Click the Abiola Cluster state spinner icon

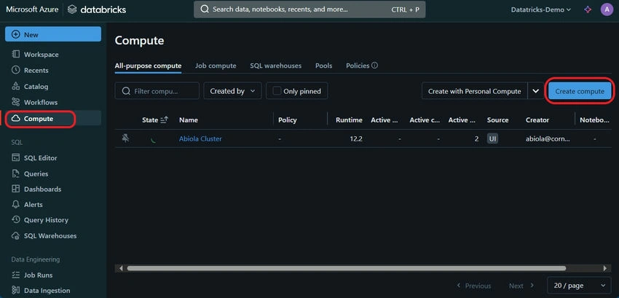pos(152,139)
